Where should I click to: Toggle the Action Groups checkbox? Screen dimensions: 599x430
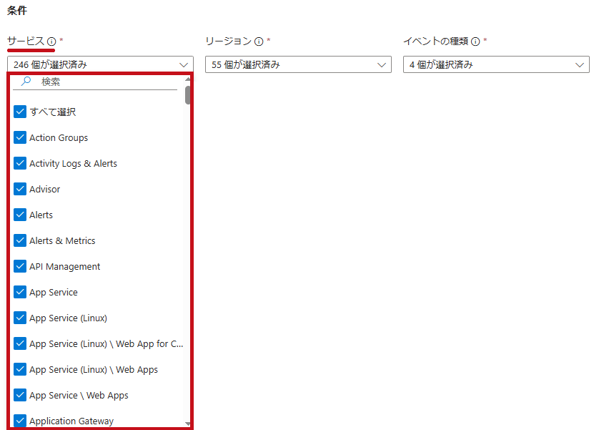(20, 137)
